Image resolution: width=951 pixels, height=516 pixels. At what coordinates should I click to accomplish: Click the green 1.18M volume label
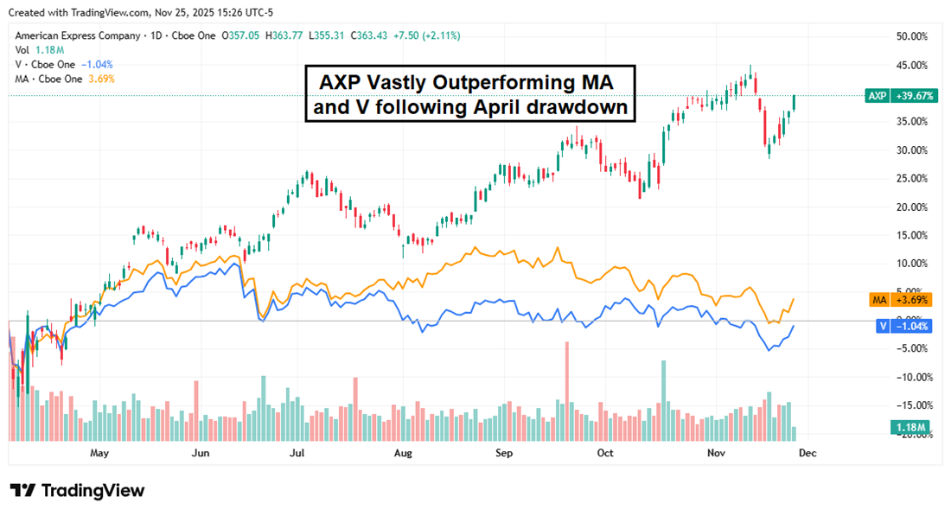(x=910, y=427)
